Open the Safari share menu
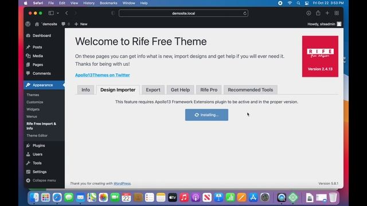 (x=318, y=13)
